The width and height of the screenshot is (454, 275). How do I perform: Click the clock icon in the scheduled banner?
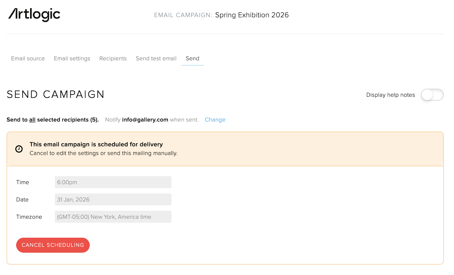pos(19,149)
